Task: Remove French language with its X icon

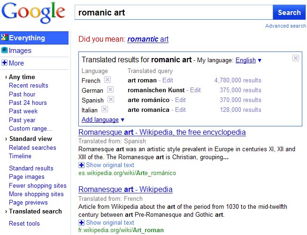Action: 107,80
